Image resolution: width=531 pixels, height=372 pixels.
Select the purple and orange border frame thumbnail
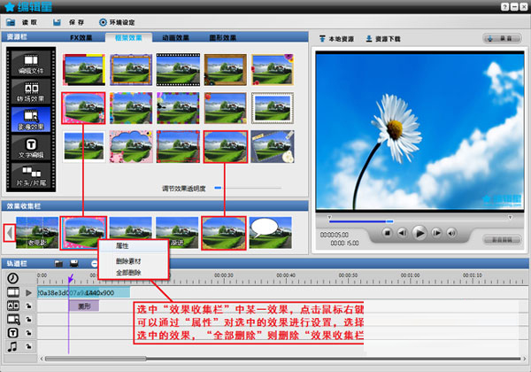(131, 69)
